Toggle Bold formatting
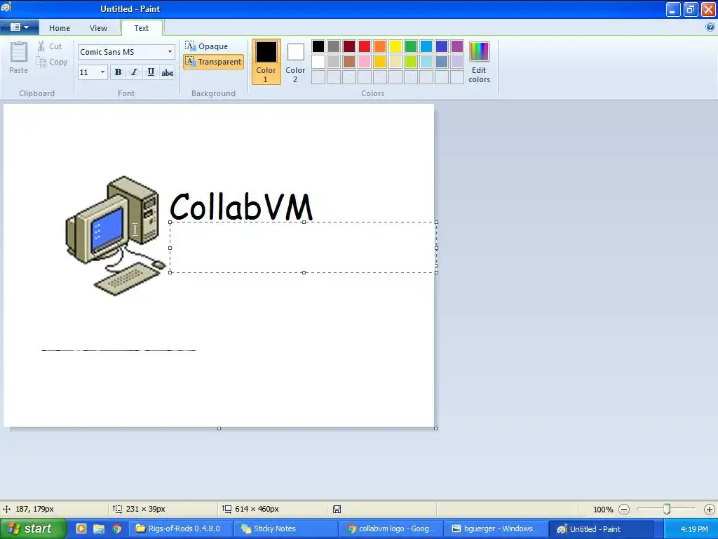 [118, 72]
